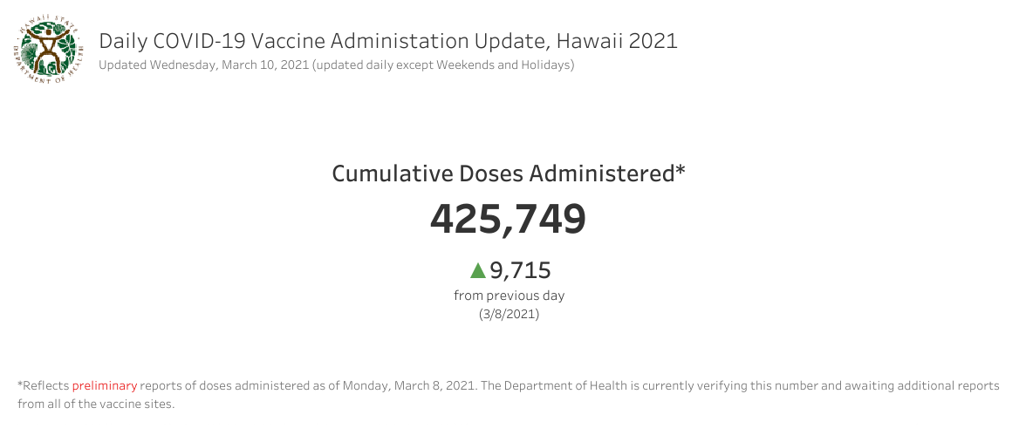
Task: Click the Cumulative Doses Administered heading
Action: 509,174
